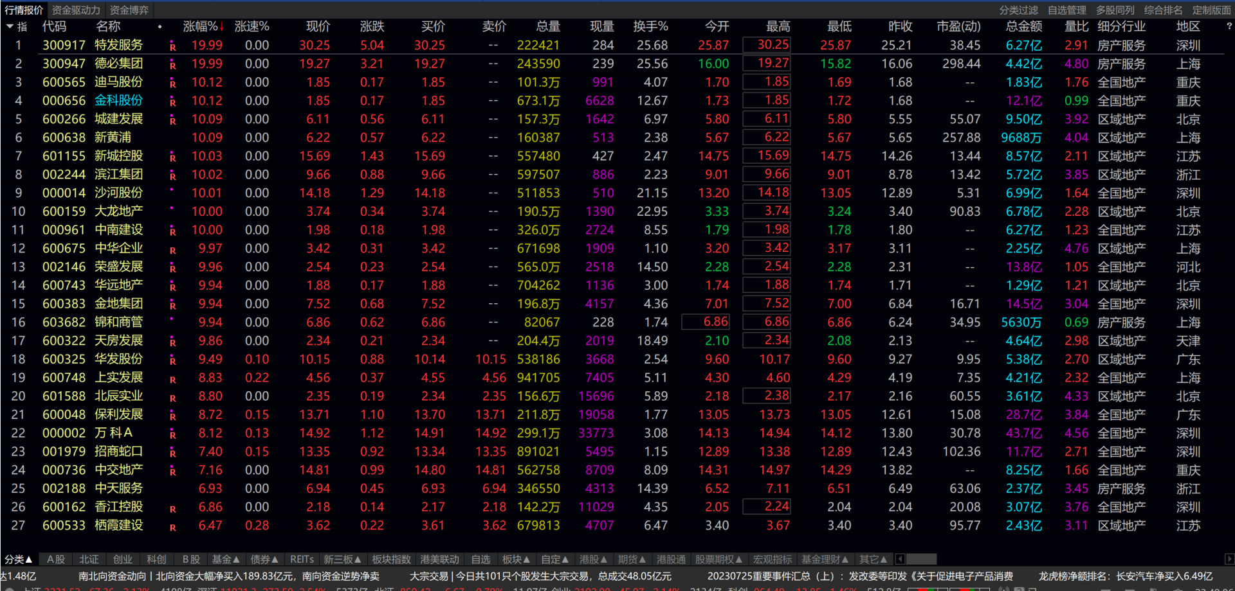The height and width of the screenshot is (591, 1235).
Task: Click the small dot marker beside 锦和商管
Action: [x=172, y=319]
